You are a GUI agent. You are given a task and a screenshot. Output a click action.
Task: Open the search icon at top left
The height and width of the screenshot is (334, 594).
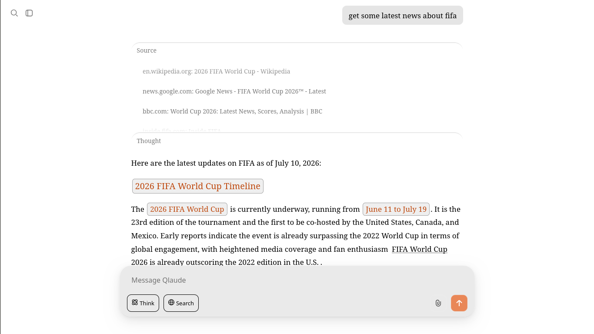14,13
